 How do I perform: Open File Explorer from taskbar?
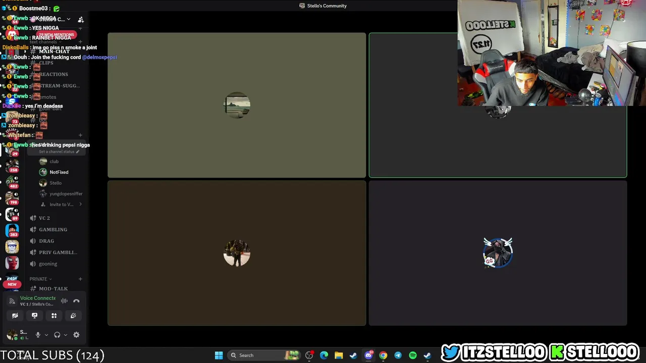[x=339, y=355]
